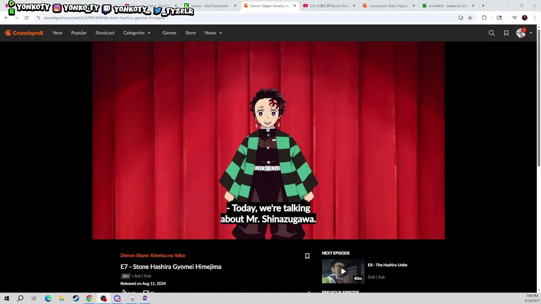Click the browser address bar URL

point(104,18)
